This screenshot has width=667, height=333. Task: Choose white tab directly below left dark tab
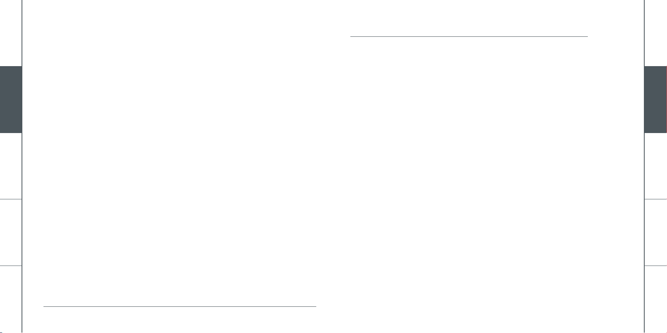pyautogui.click(x=11, y=166)
